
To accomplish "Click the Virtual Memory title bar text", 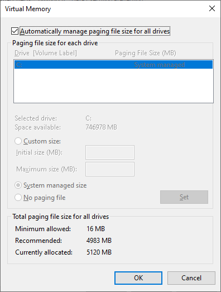I will [28, 9].
